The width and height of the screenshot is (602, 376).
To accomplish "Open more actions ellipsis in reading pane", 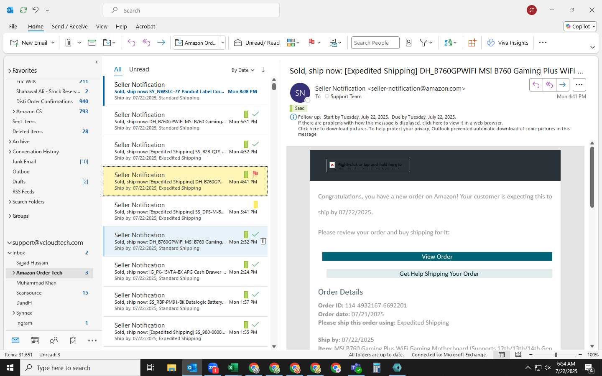I will 579,85.
